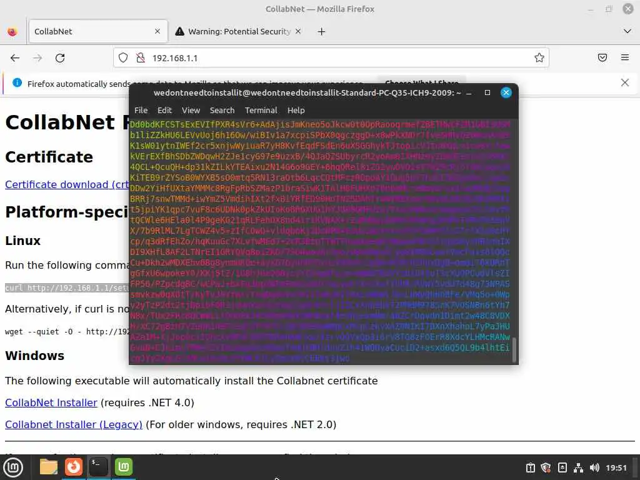Open a new tab with the plus button
Image resolution: width=640 pixels, height=480 pixels.
322,31
